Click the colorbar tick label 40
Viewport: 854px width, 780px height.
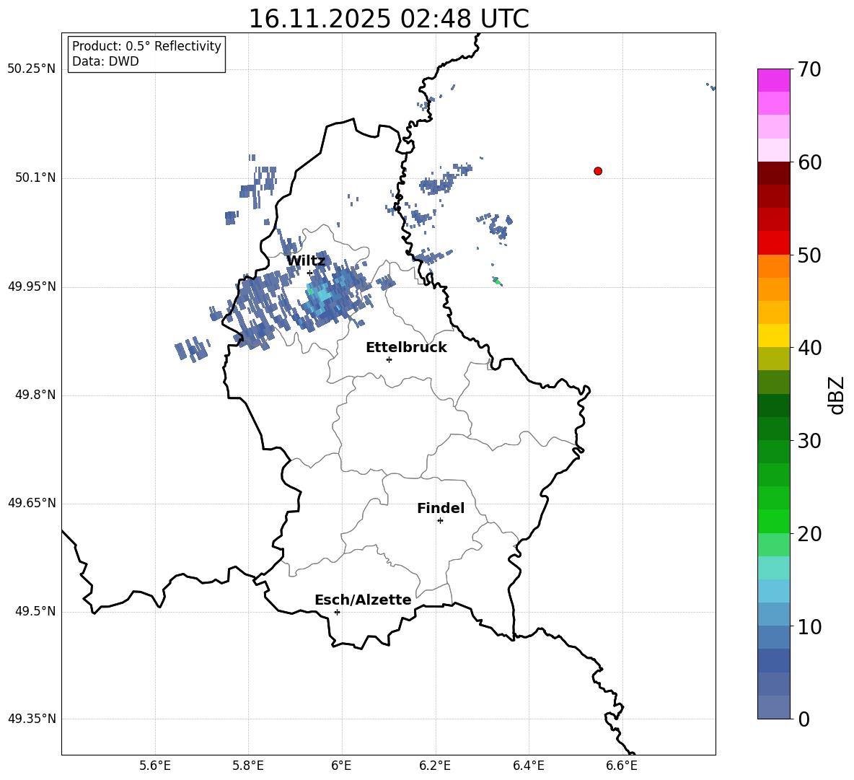[x=809, y=348]
